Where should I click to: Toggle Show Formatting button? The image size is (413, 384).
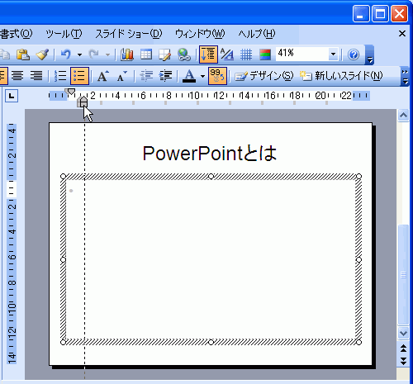coord(227,55)
